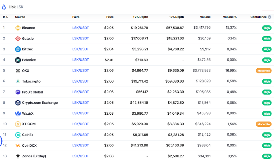Sort by the Price column header
This screenshot has width=274, height=161.
110,17
